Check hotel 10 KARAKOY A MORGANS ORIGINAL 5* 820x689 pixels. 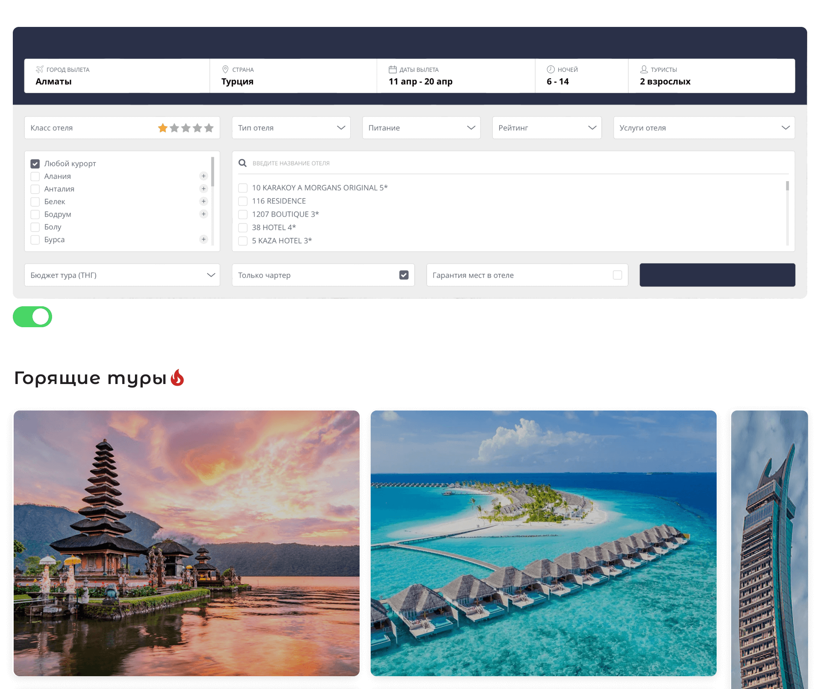click(243, 188)
